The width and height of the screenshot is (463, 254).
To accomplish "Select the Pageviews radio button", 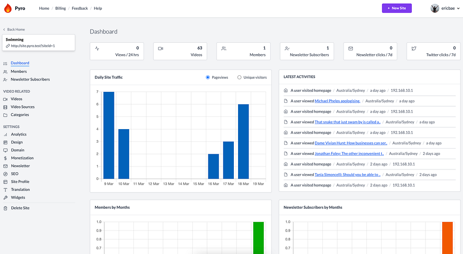I will [208, 77].
